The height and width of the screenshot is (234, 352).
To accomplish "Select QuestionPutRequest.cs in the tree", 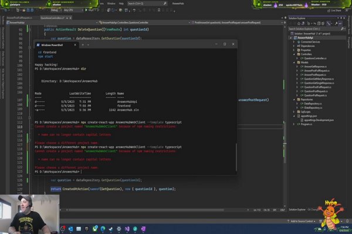I will tap(315, 95).
